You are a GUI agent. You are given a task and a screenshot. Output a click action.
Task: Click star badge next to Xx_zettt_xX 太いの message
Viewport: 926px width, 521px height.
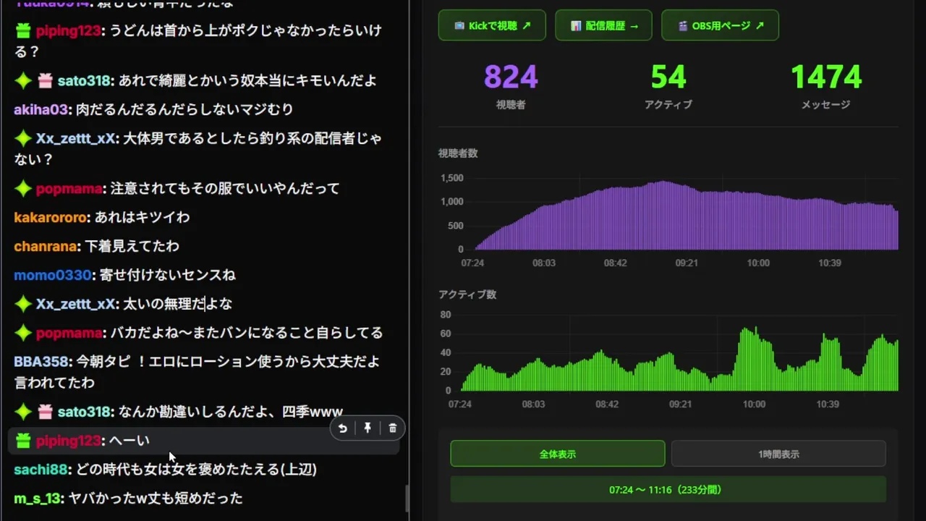23,304
